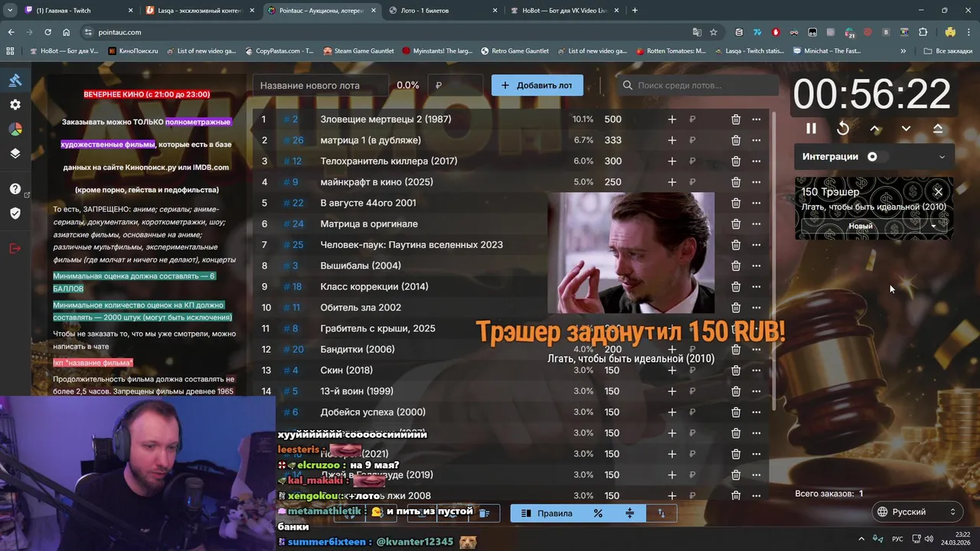Delete the Вышибалы (2004) lot
Image resolution: width=980 pixels, height=551 pixels.
(736, 266)
